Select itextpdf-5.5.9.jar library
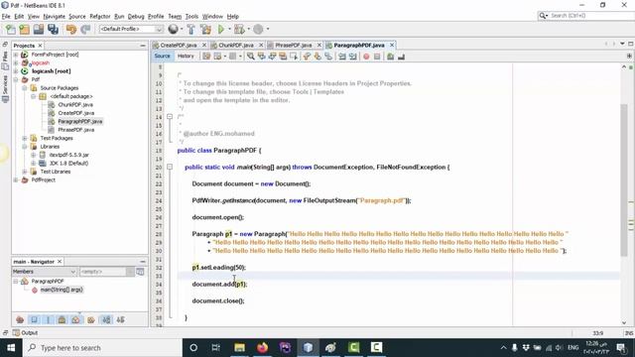 68,155
